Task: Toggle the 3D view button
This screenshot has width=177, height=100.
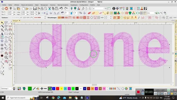Action: coord(171,18)
